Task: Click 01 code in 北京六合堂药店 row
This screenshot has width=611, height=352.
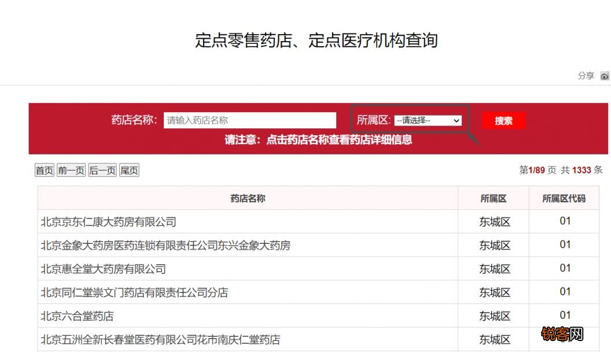Action: tap(565, 315)
